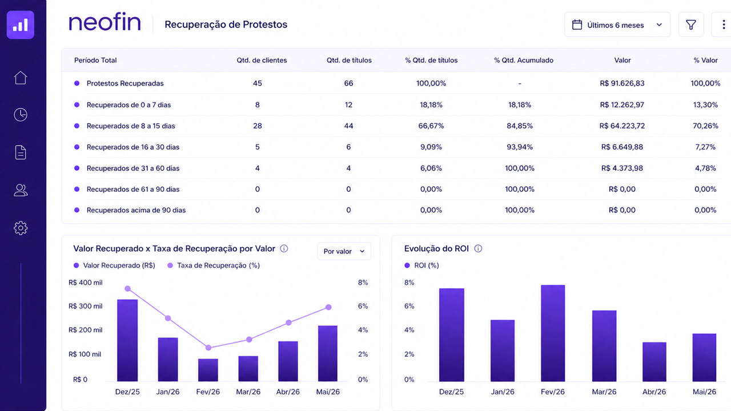Click the Fev/26 bar in ROI chart
Viewport: 731px width, 411px height.
[x=553, y=333]
